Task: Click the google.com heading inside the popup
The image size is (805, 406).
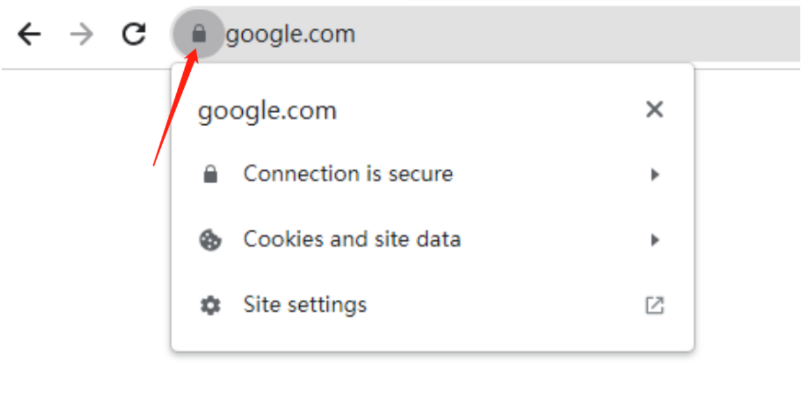Action: [x=267, y=112]
